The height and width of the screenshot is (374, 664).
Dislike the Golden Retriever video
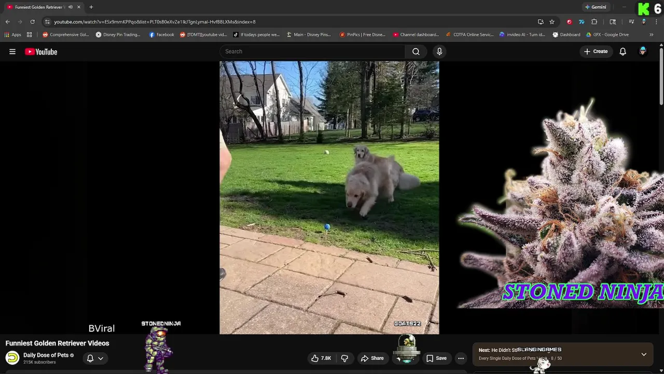point(344,358)
